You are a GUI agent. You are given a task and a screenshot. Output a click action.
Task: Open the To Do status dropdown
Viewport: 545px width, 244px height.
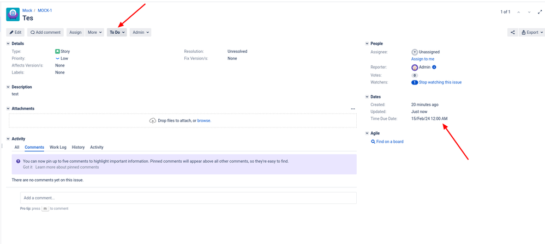click(117, 32)
